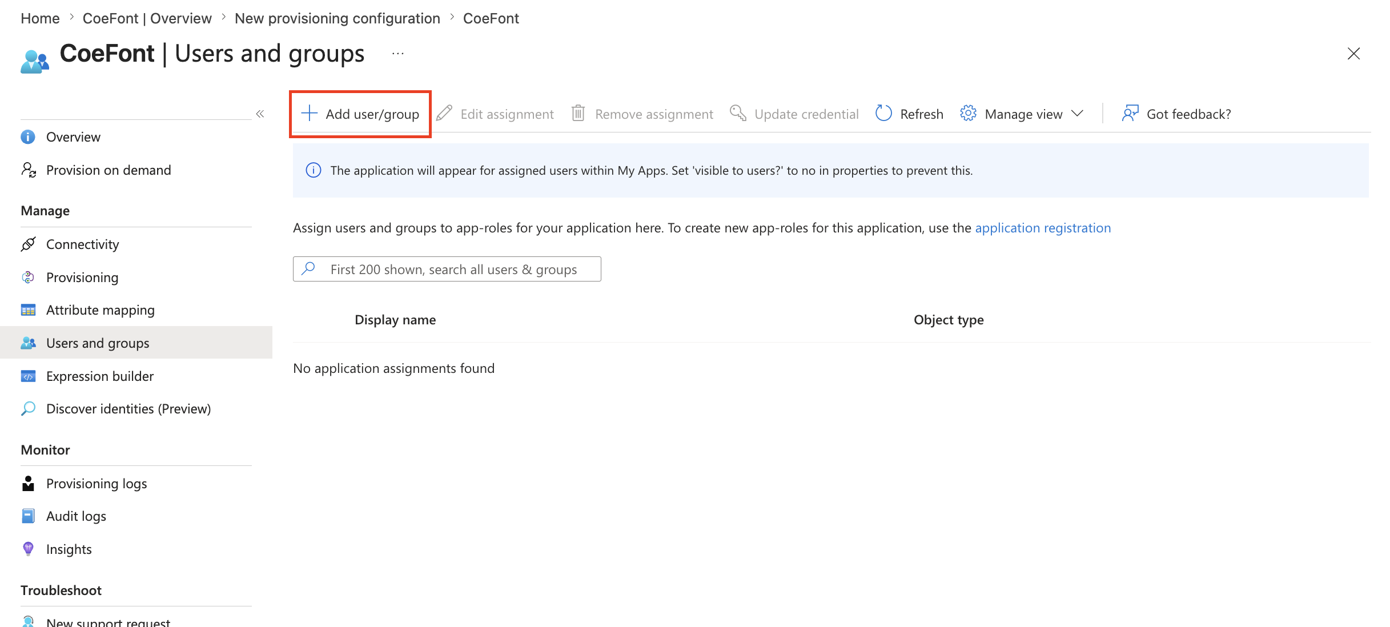The image size is (1390, 627).
Task: Click the Got feedback person icon
Action: (x=1130, y=113)
